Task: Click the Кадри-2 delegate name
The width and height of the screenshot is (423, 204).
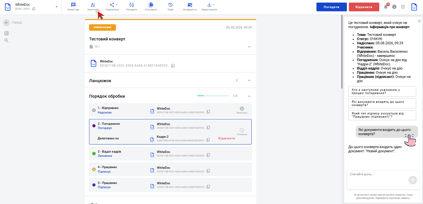Action: coord(163,137)
